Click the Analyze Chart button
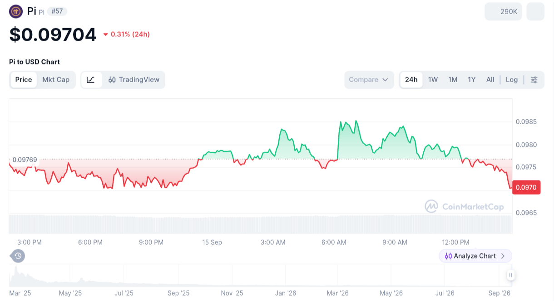Viewport: 554px width, 301px height. tap(475, 256)
